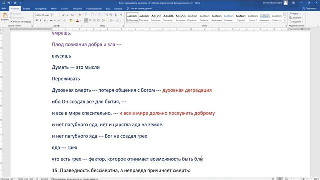Increase the paragraph indent
The width and height of the screenshot is (320, 180).
point(111,15)
